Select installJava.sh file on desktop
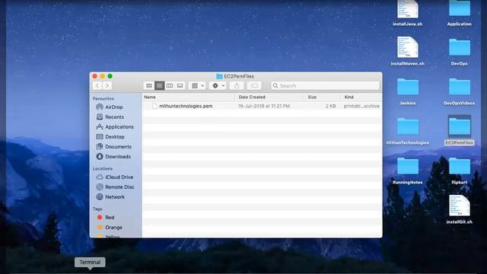 tap(408, 13)
